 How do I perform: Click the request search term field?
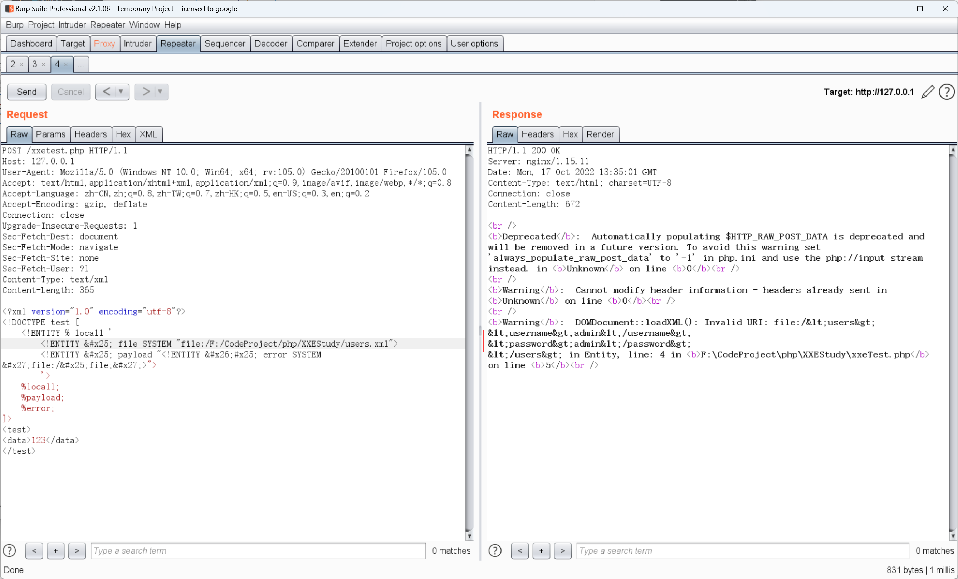(258, 551)
